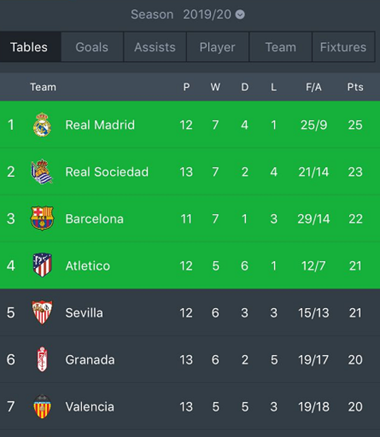The height and width of the screenshot is (437, 380).
Task: Open the Sevilla crest icon
Action: point(42,312)
